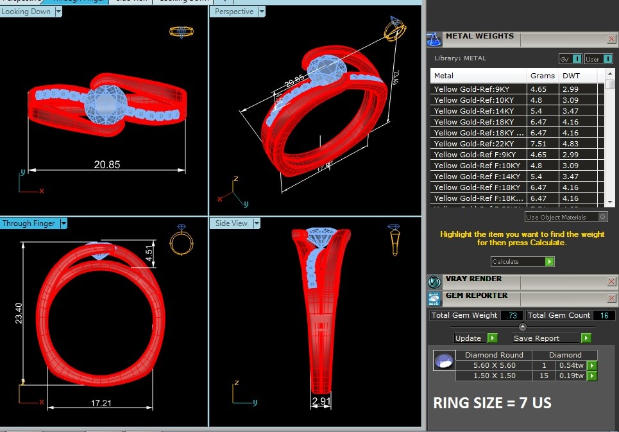Click the green arrow next to Update
This screenshot has width=619, height=432.
tap(492, 338)
